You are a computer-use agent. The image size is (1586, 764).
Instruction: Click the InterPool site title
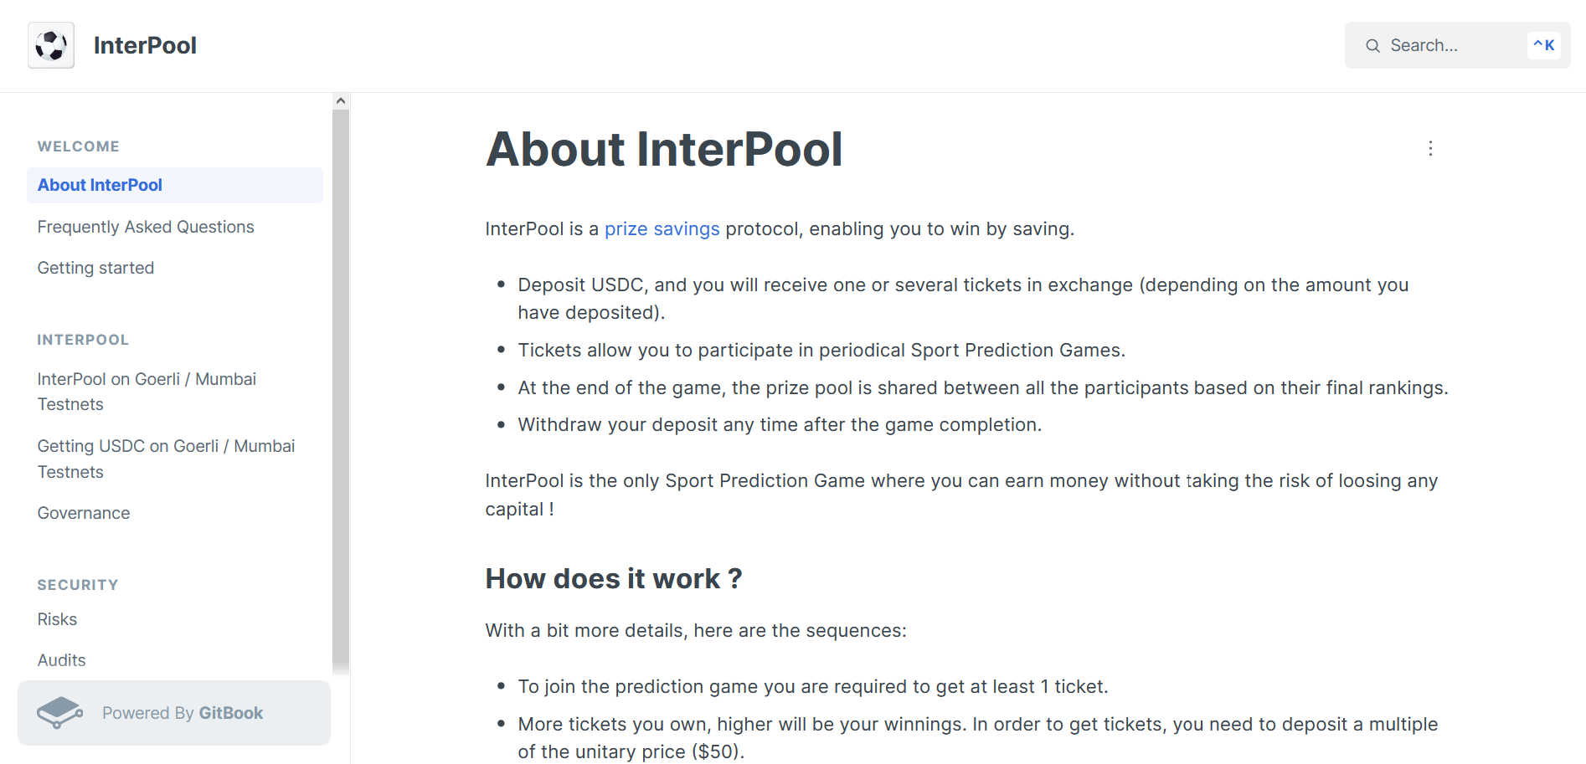(145, 45)
